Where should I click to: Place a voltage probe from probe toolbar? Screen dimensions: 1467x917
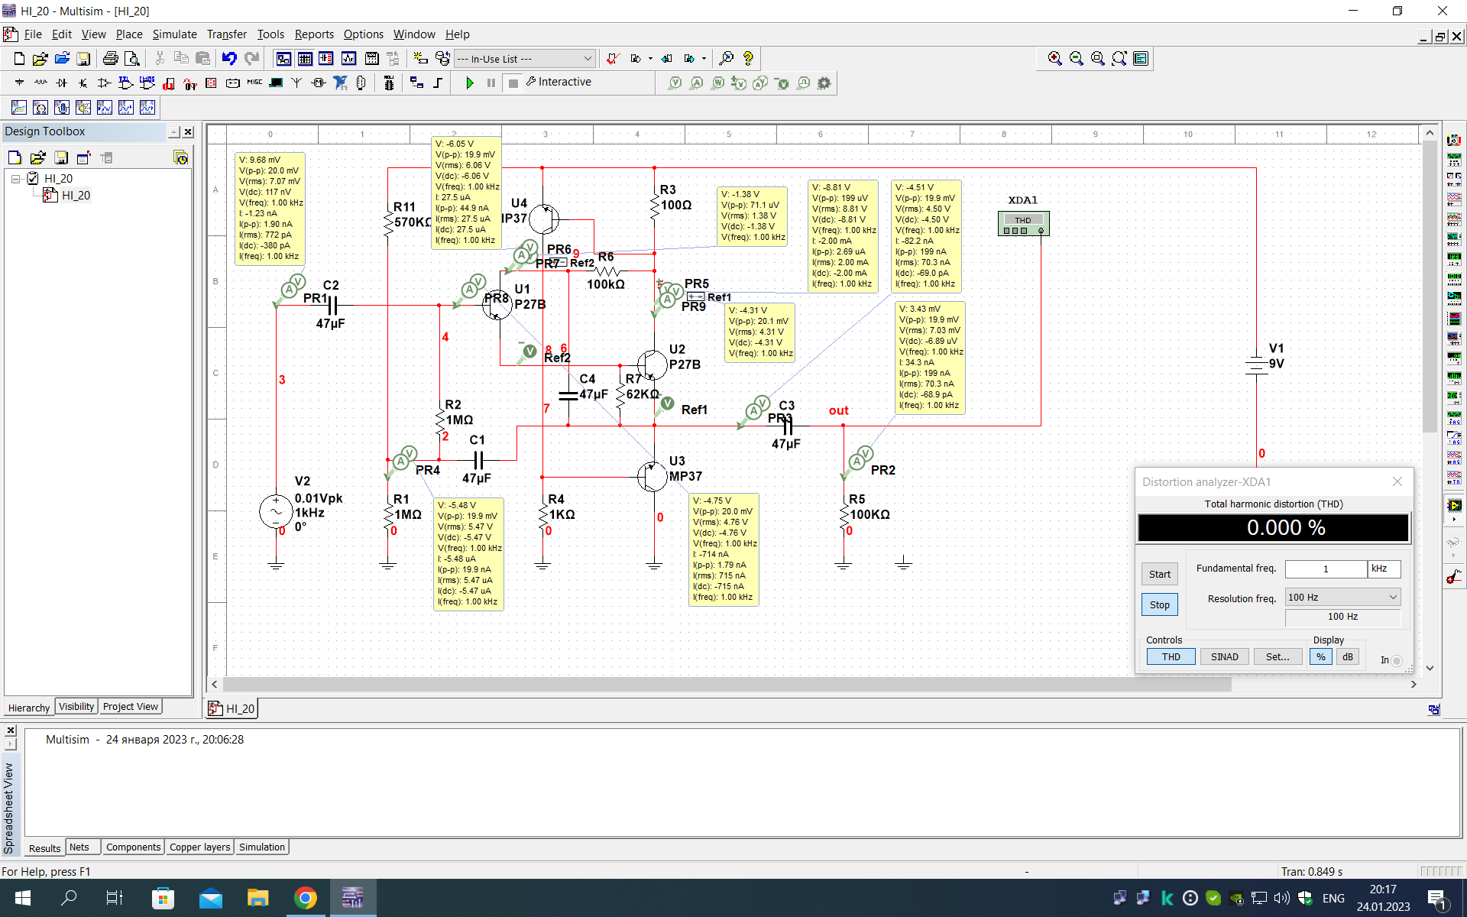click(675, 83)
